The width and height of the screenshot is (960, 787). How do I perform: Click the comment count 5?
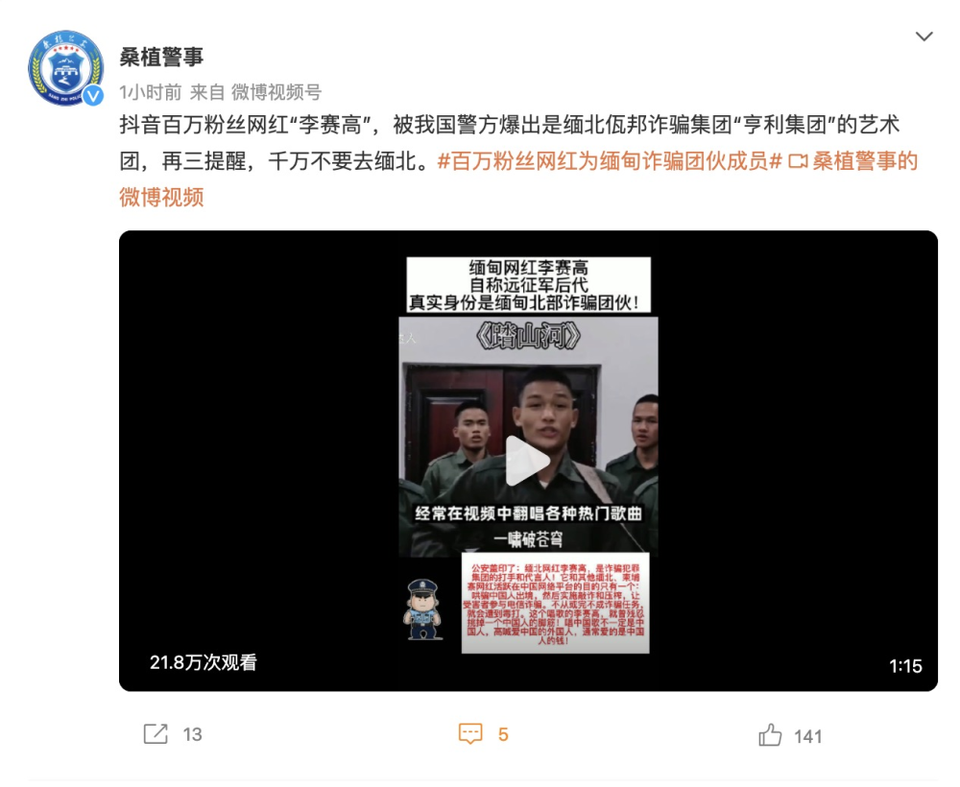point(503,734)
